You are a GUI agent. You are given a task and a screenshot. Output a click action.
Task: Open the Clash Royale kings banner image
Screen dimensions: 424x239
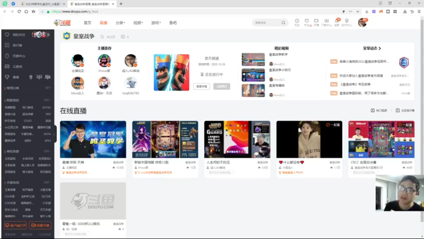tap(171, 72)
